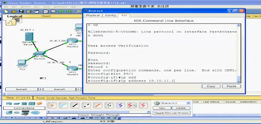The width and height of the screenshot is (261, 124).
Task: Click connection list scroll left arrow
Action: click(x=48, y=112)
